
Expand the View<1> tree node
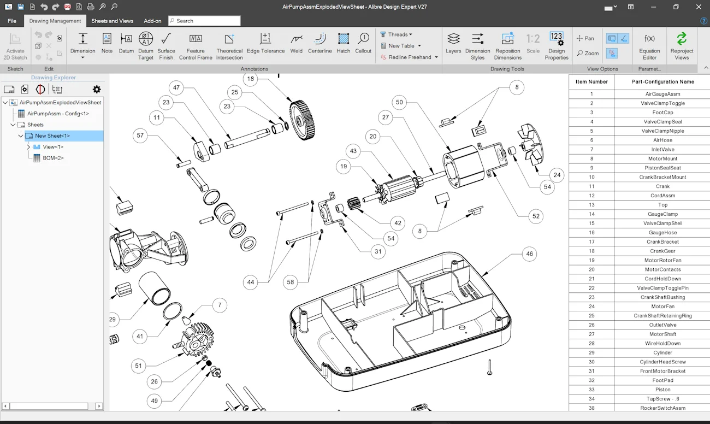point(28,147)
